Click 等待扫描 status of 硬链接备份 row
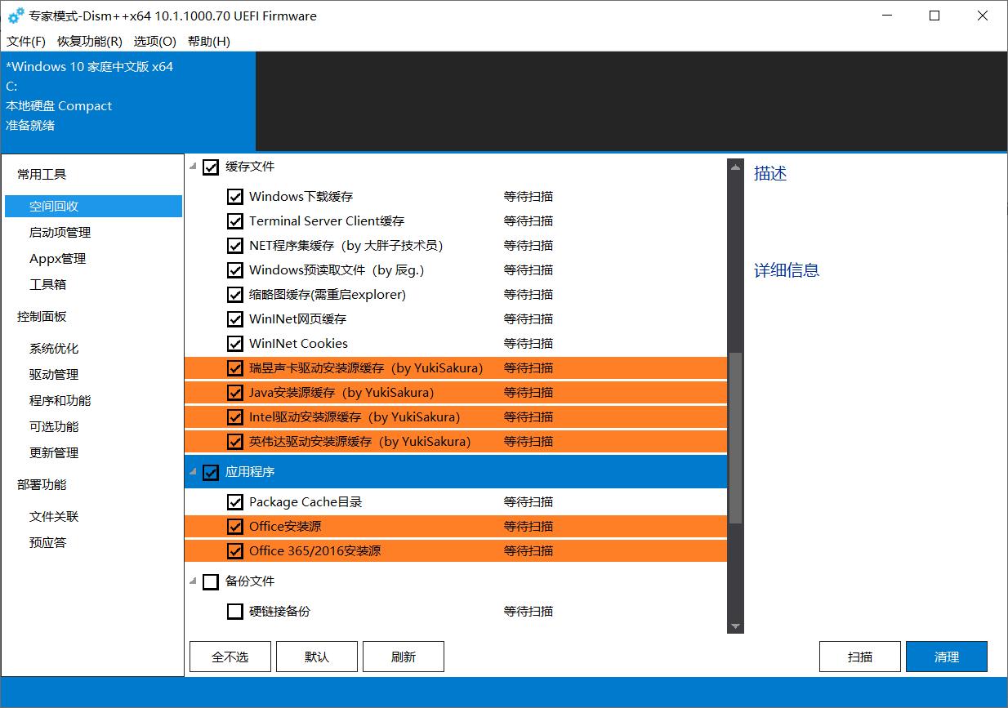The height and width of the screenshot is (708, 1008). pyautogui.click(x=529, y=611)
